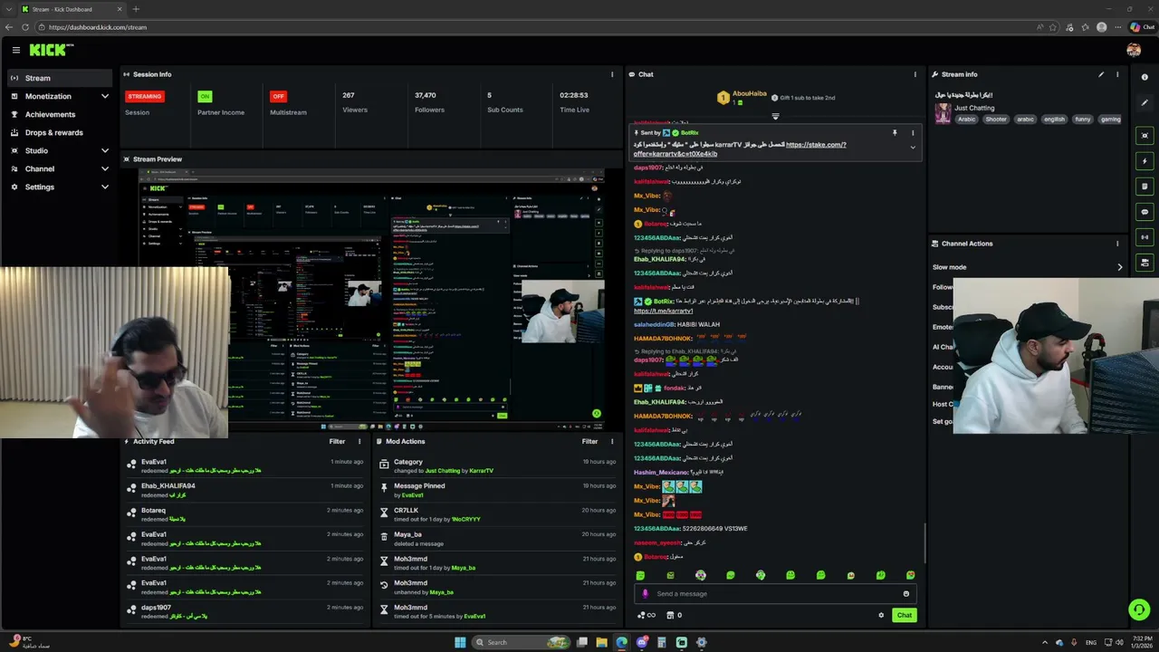Click the purple microphone icon in chat input
The width and height of the screenshot is (1159, 652).
click(x=645, y=594)
